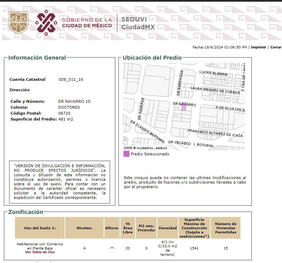Select the colonia value DOCTORES
282x263 pixels.
69,107
